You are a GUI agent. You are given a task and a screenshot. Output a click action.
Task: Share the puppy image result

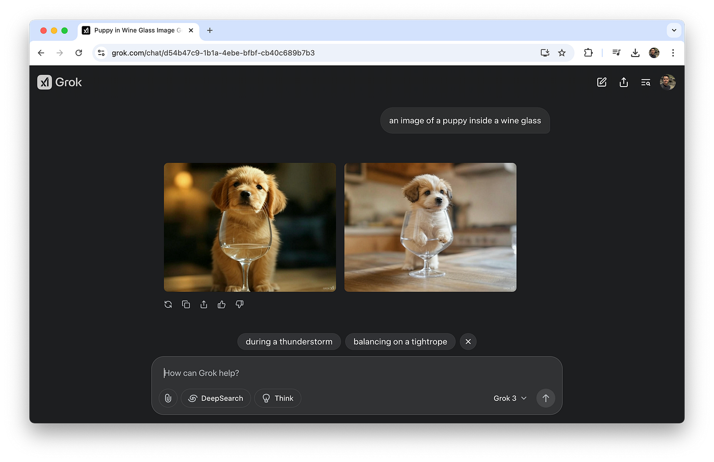(x=203, y=304)
